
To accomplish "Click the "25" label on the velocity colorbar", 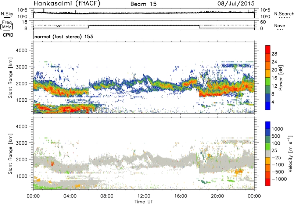I will click(x=275, y=151).
